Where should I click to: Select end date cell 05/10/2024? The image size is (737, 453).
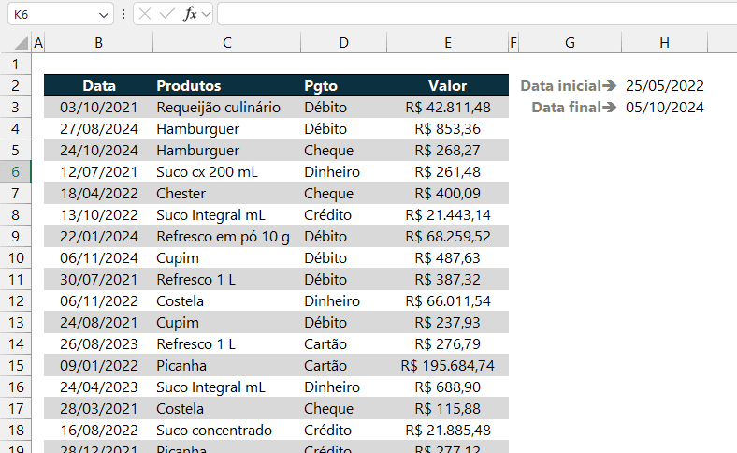(x=664, y=108)
